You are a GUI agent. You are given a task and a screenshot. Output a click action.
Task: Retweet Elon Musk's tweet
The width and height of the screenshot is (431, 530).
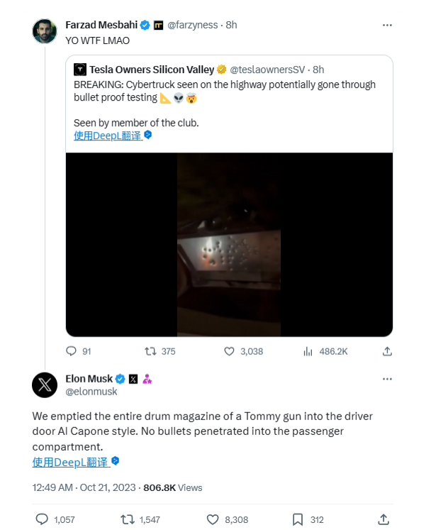pos(128,519)
